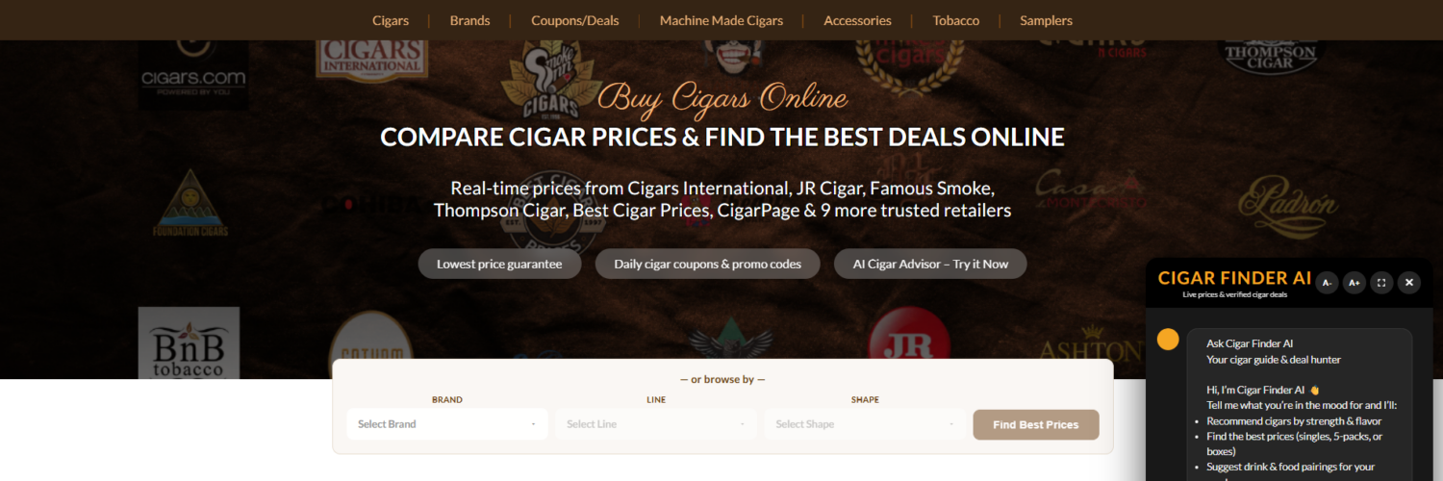The width and height of the screenshot is (1443, 481).
Task: Click the Find Best Prices button
Action: tap(1036, 424)
